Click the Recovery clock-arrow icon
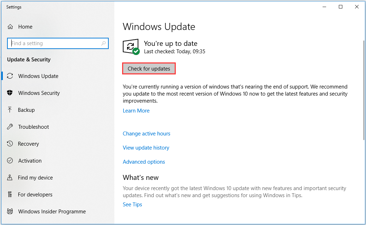This screenshot has width=366, height=225. coord(10,144)
